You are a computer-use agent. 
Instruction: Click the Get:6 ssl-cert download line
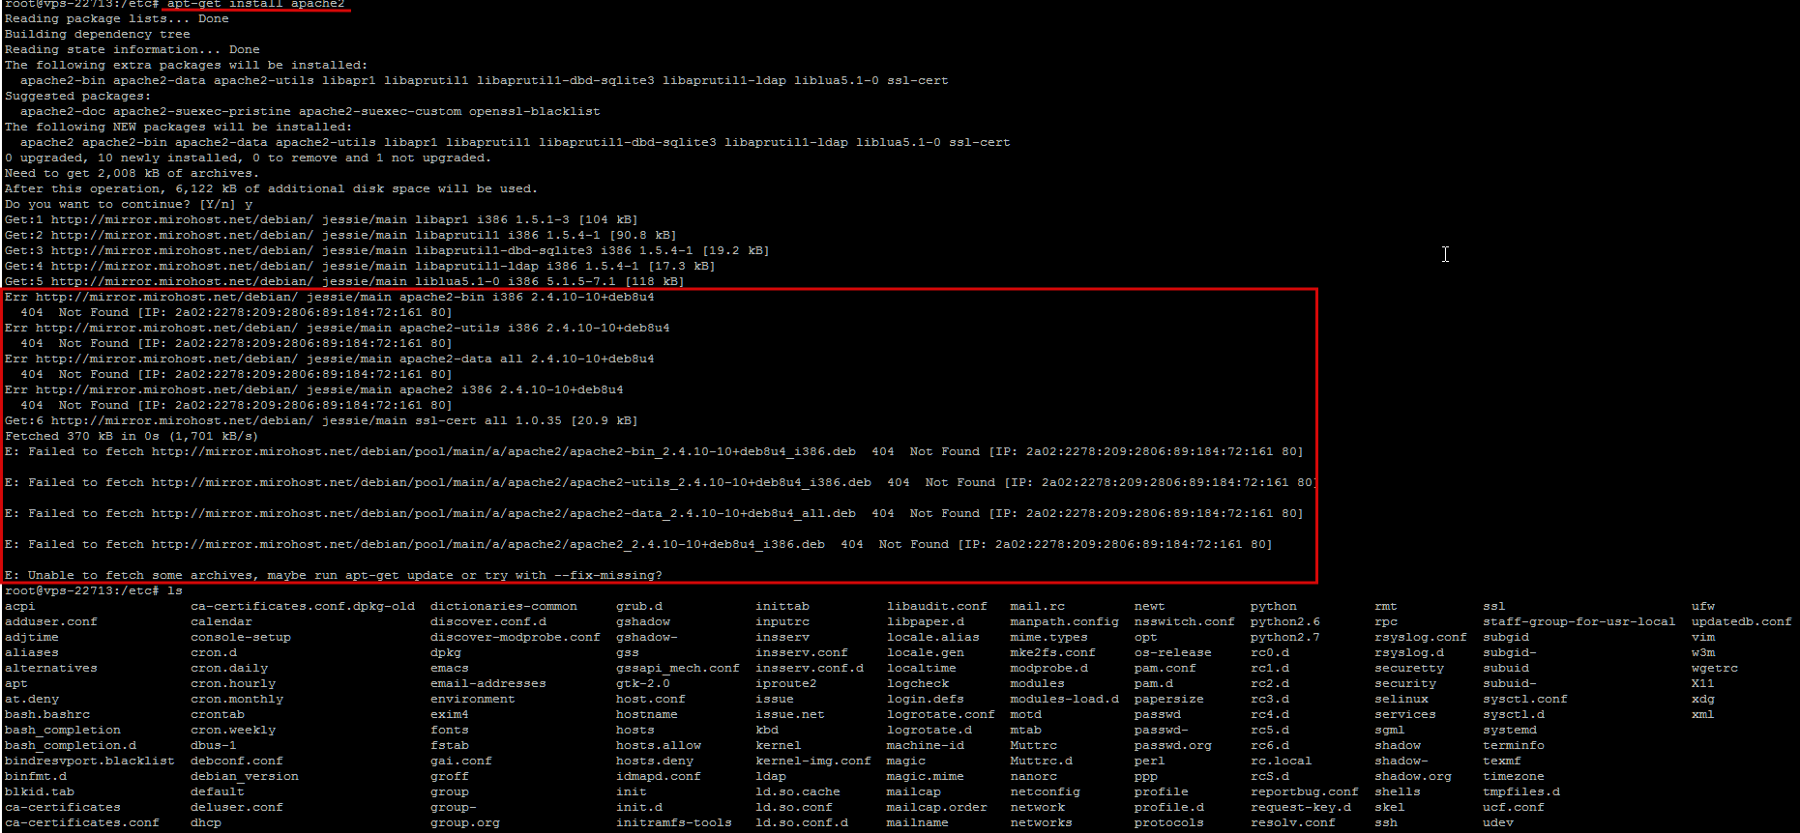click(321, 420)
